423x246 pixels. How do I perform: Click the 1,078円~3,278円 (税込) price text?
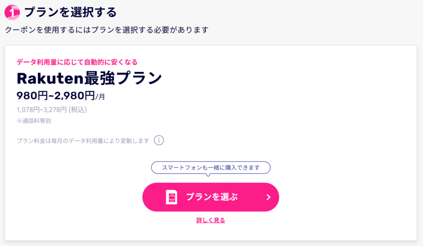(x=52, y=110)
